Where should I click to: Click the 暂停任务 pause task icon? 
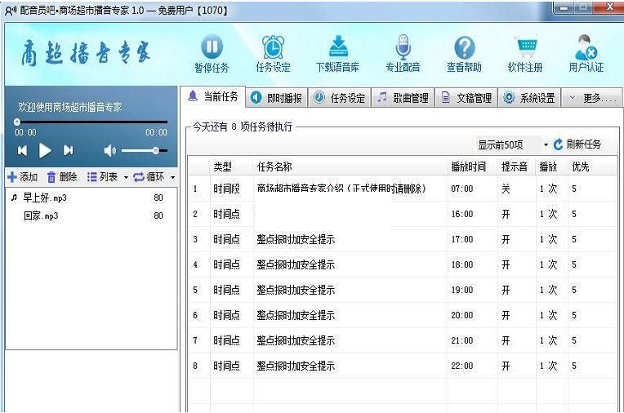coord(212,47)
